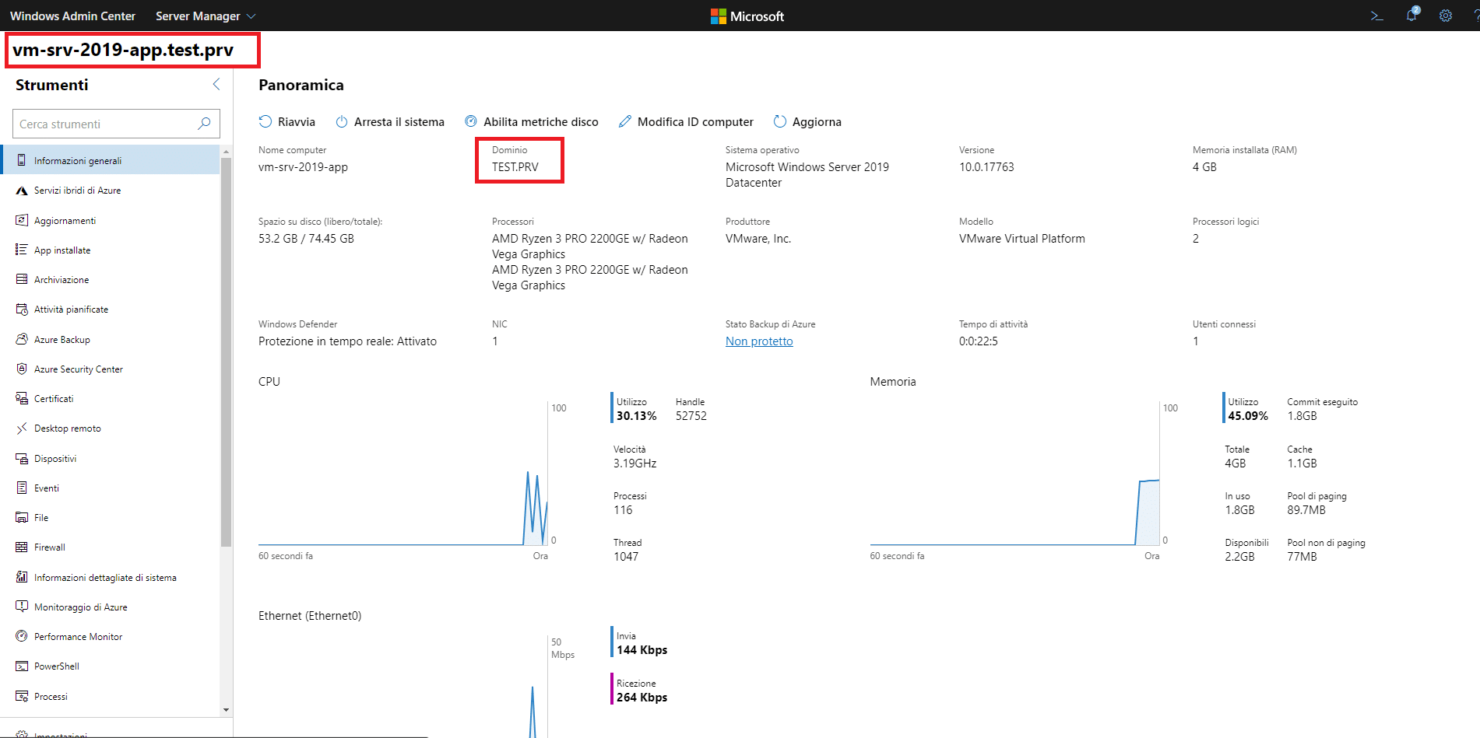Image resolution: width=1480 pixels, height=738 pixels.
Task: Collapse the Strumenti panel chevron
Action: [x=216, y=84]
